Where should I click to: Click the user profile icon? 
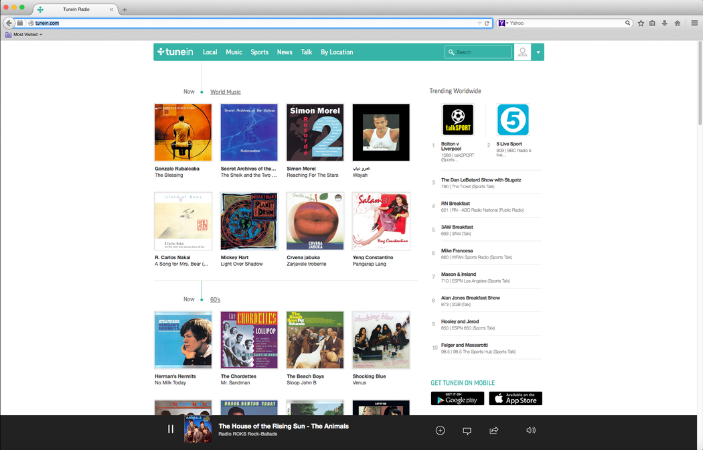[522, 52]
